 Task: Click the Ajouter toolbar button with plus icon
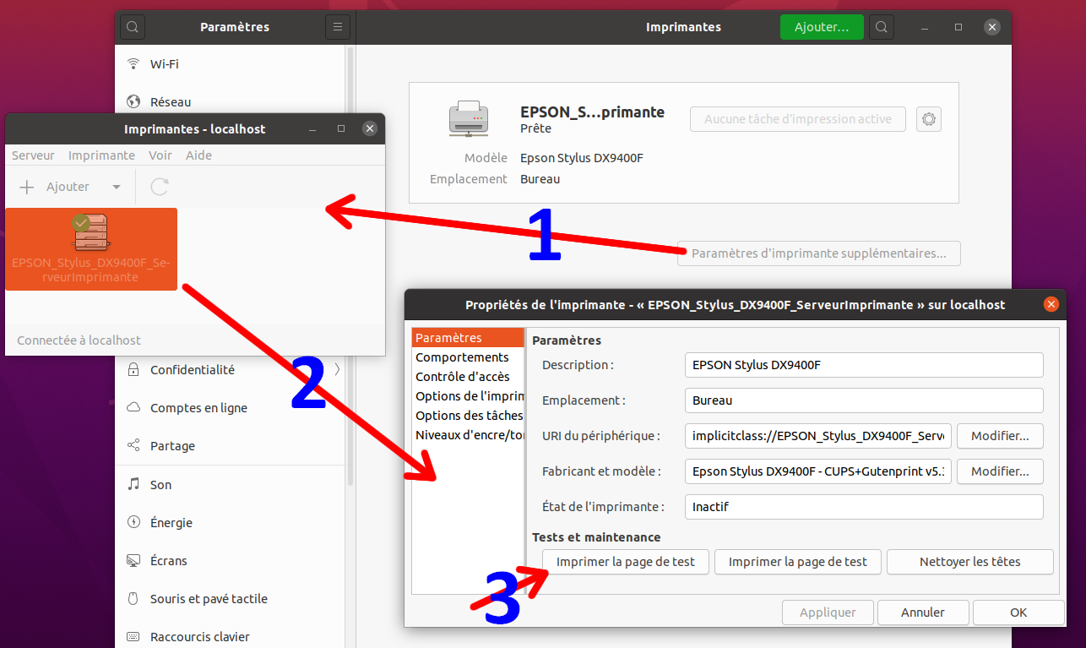pos(55,187)
